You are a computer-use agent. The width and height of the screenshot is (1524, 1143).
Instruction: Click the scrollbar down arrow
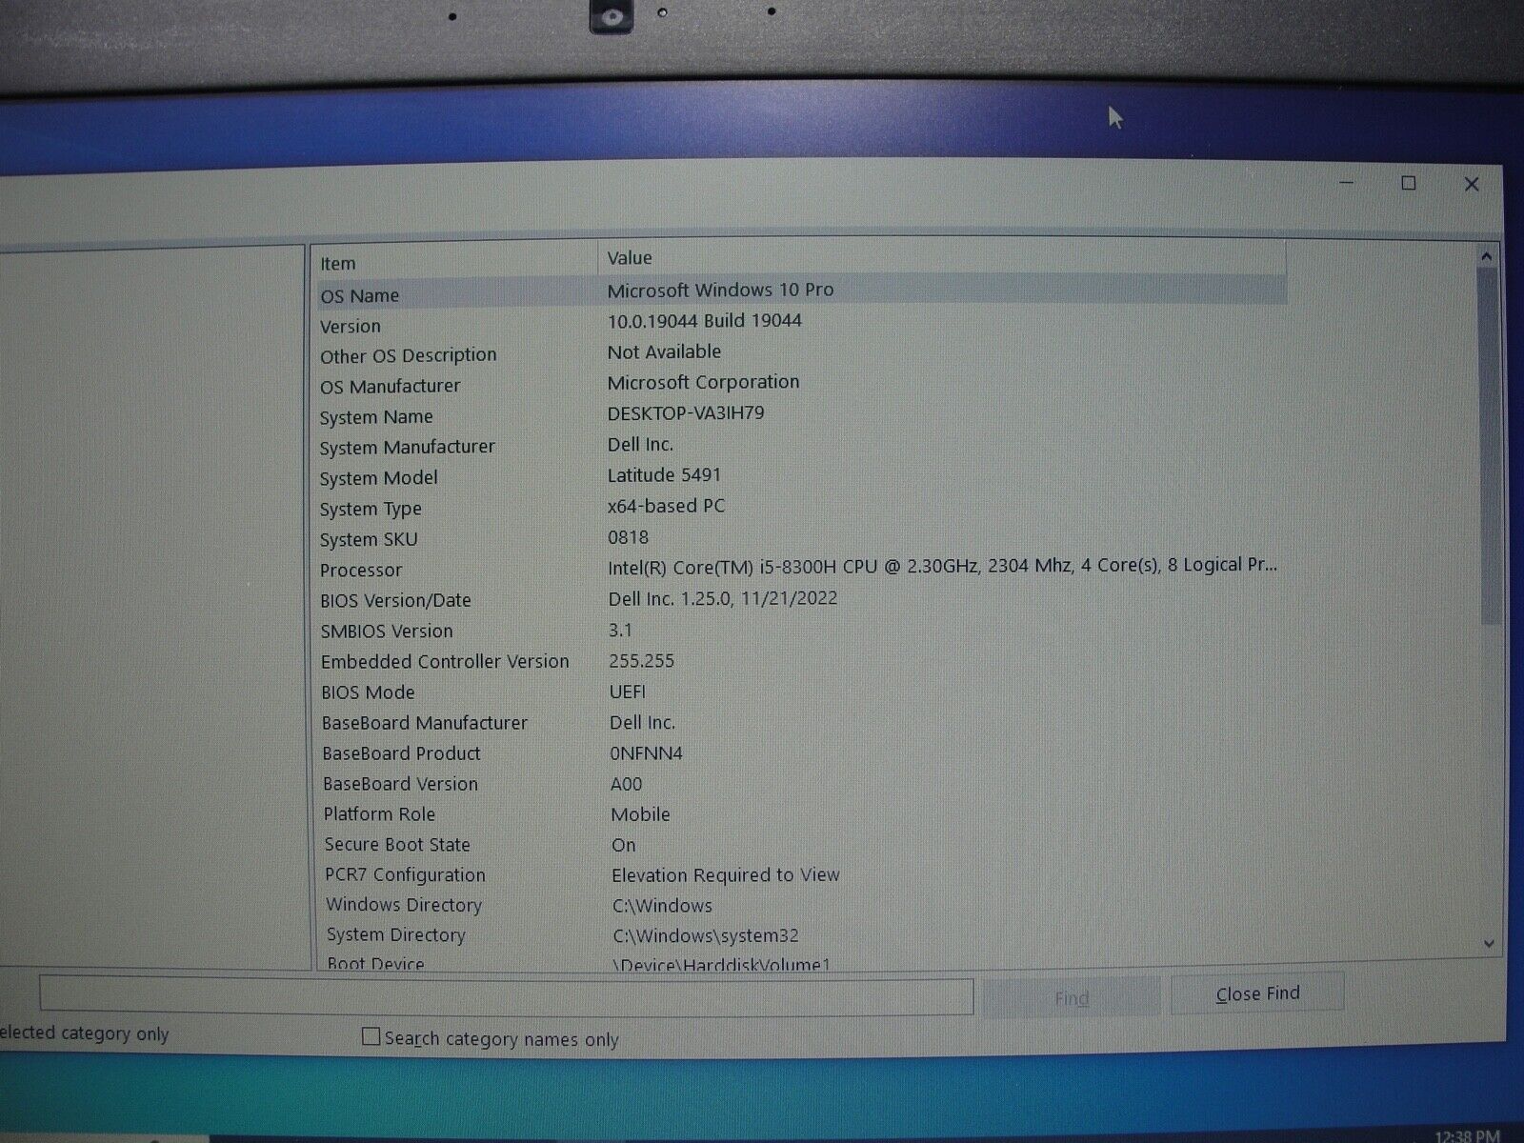[x=1489, y=944]
